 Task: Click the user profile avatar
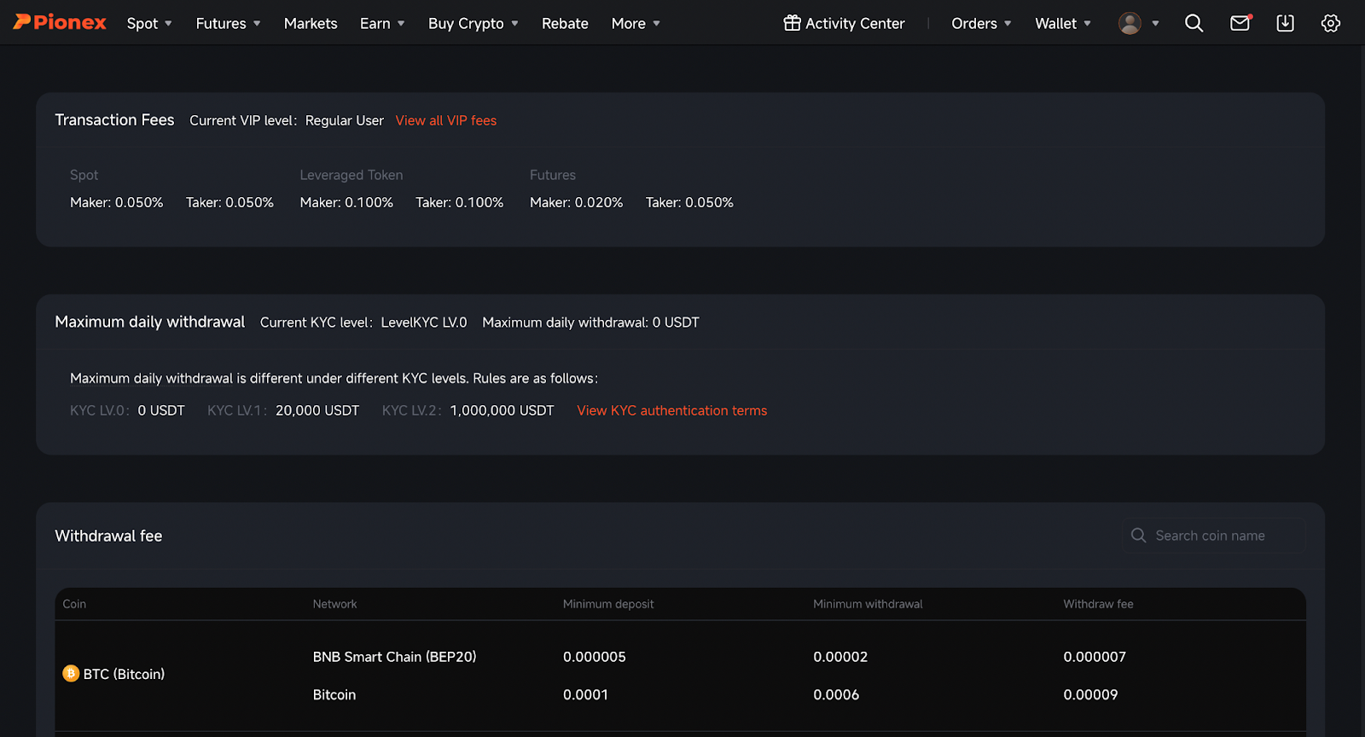point(1130,24)
